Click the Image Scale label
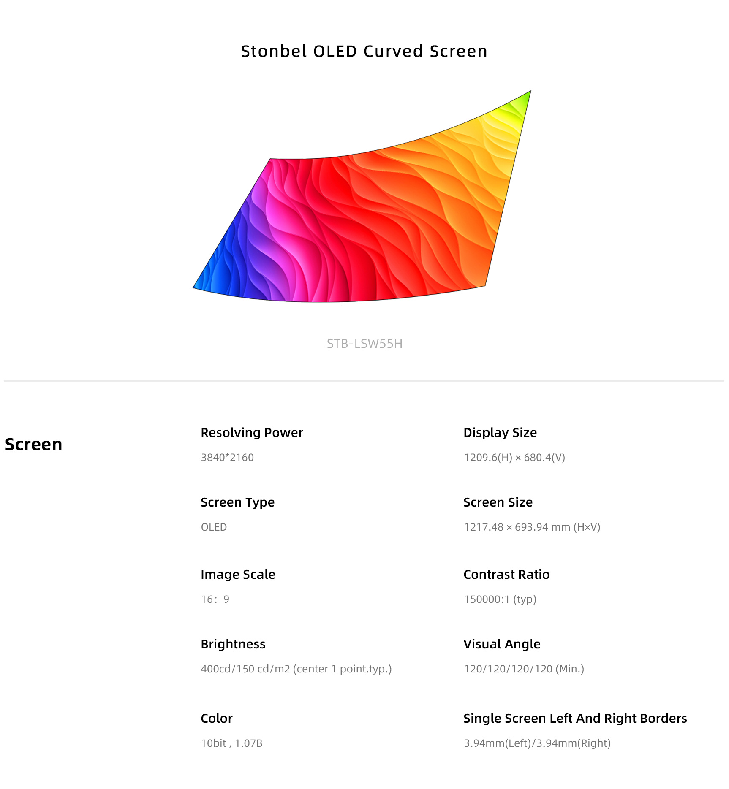Image resolution: width=729 pixels, height=789 pixels. [238, 575]
